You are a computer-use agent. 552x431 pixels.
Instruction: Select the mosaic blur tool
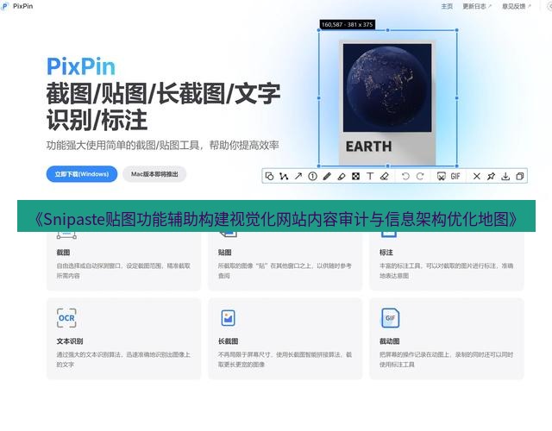[356, 176]
